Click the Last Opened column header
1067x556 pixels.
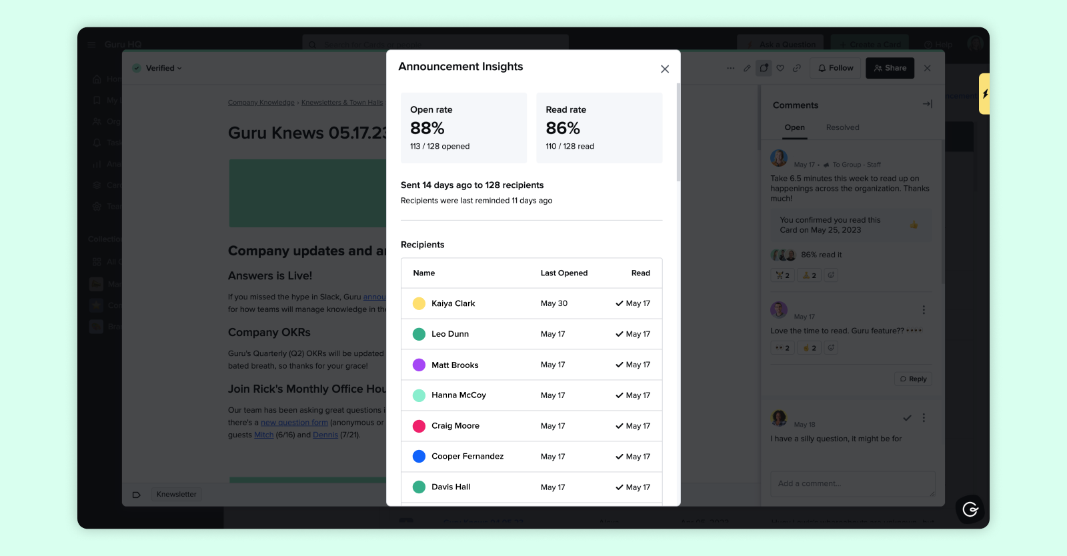[564, 273]
